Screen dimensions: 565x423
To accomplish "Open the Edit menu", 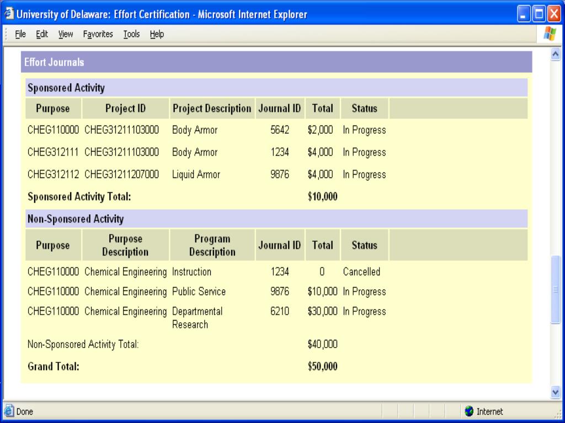I will (42, 34).
